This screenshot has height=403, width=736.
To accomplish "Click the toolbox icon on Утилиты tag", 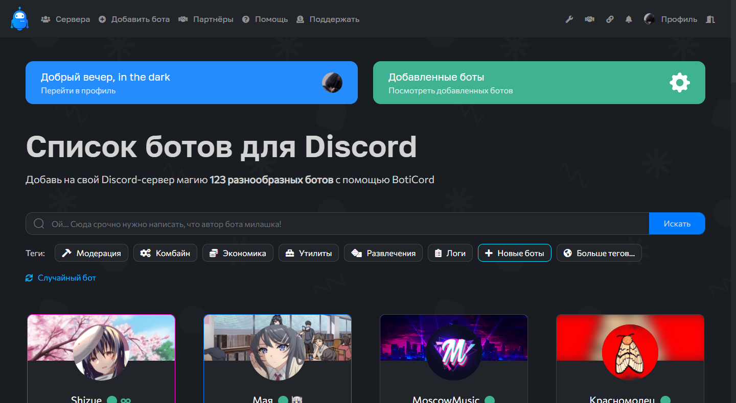I will pyautogui.click(x=290, y=253).
